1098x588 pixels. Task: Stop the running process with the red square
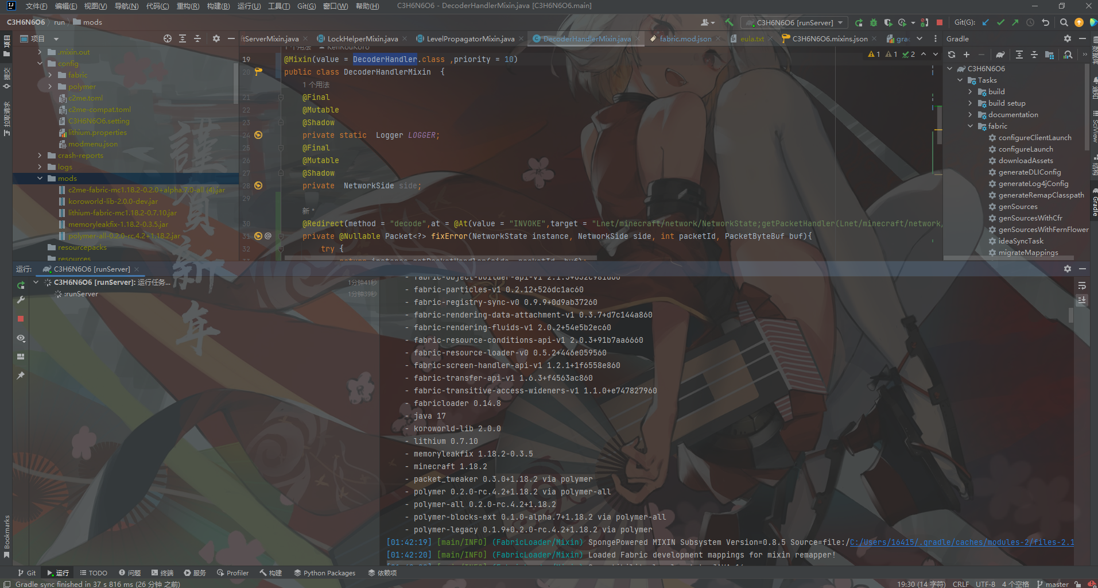(940, 22)
